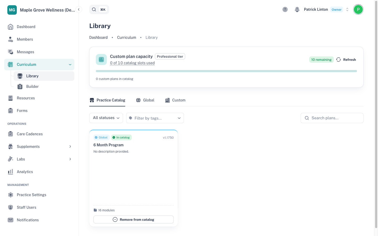
Task: Collapse the Curriculum section chevron
Action: tap(70, 65)
